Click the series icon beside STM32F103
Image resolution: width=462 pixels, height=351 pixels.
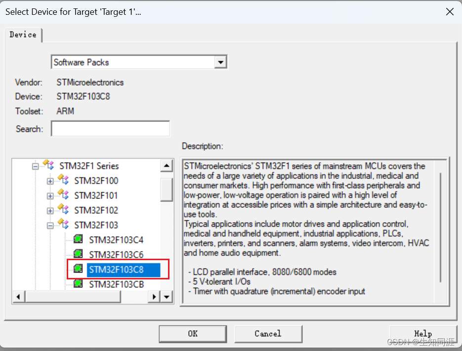click(x=63, y=225)
